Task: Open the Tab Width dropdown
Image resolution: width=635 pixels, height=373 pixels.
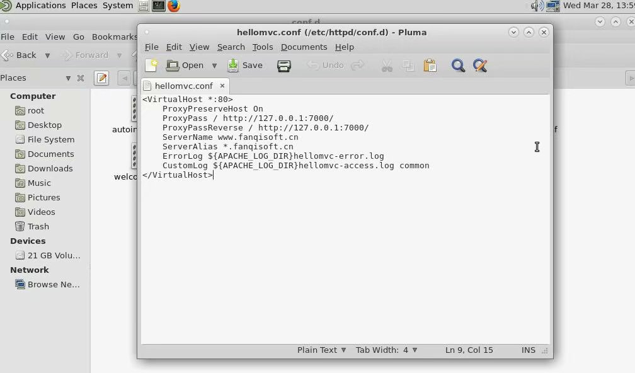Action: pyautogui.click(x=386, y=350)
